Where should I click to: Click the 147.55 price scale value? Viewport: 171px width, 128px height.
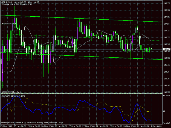(x=167, y=24)
